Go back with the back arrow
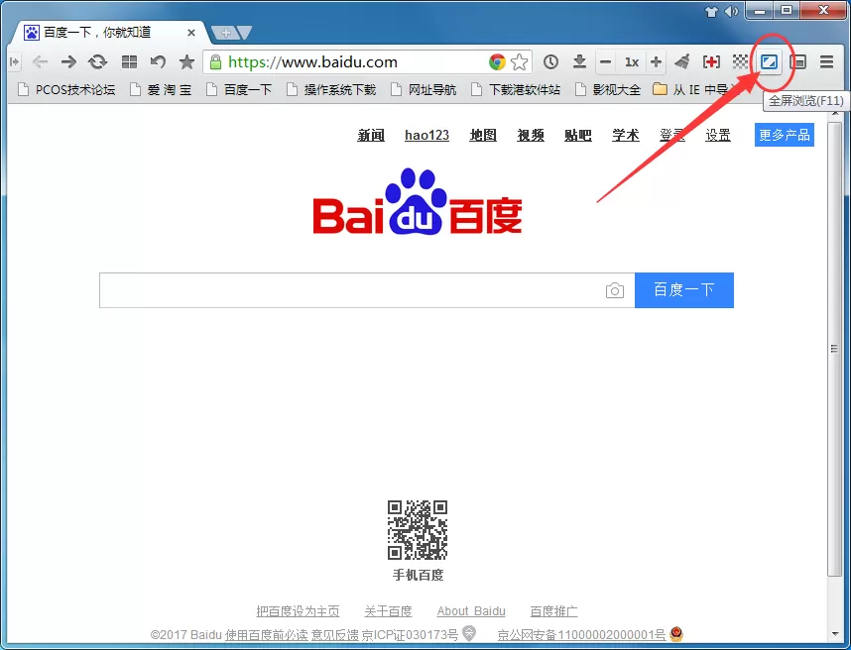851x650 pixels. pyautogui.click(x=40, y=61)
